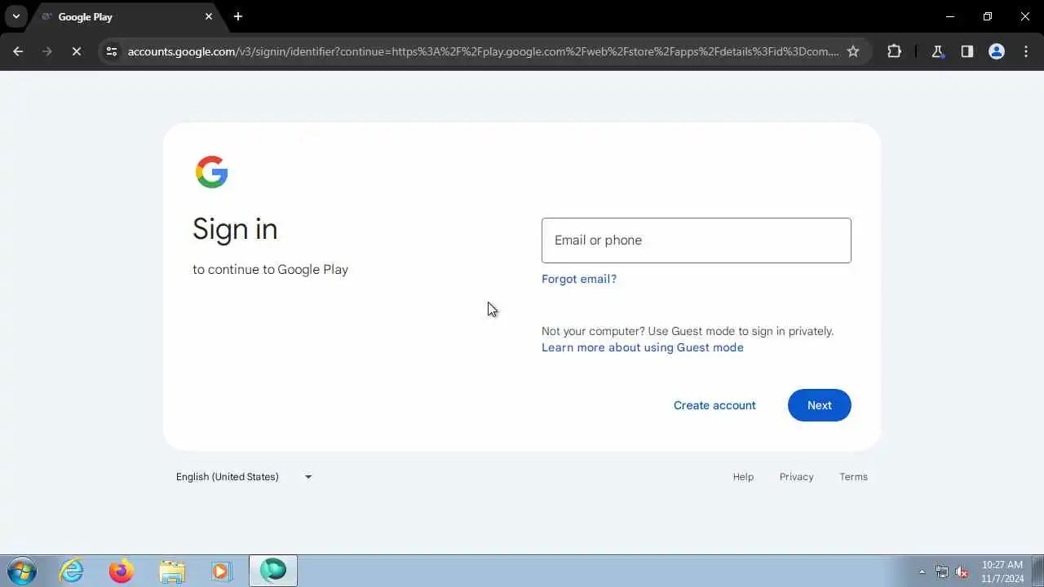
Task: Open network status tray icon
Action: click(942, 572)
